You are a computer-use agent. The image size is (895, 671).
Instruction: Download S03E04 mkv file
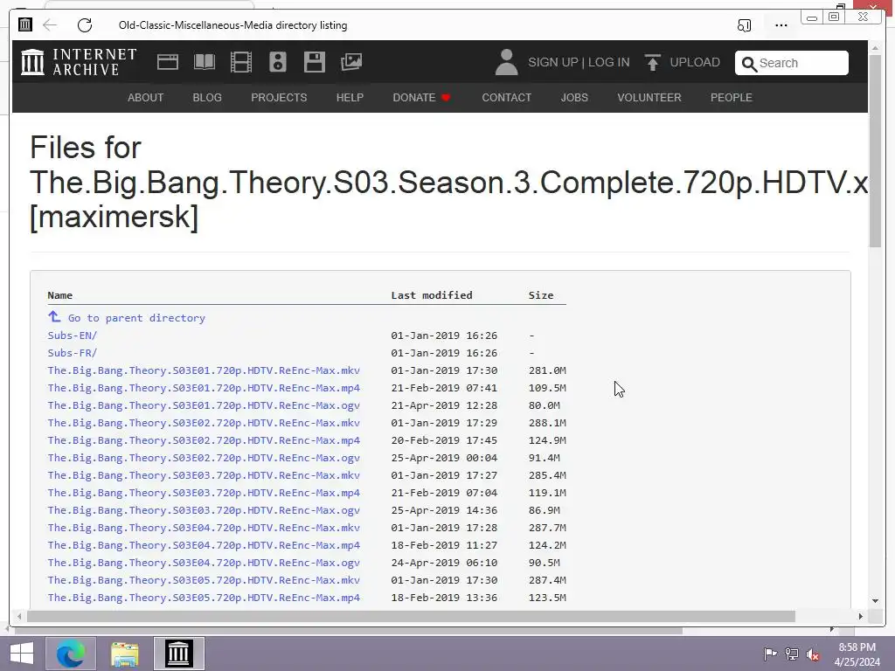click(x=204, y=528)
